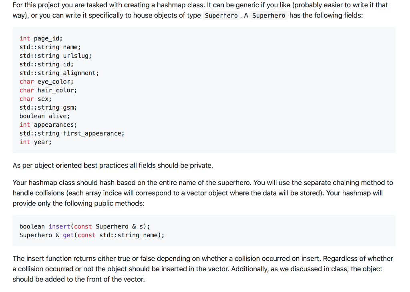Click the std::string alignment line

59,73
